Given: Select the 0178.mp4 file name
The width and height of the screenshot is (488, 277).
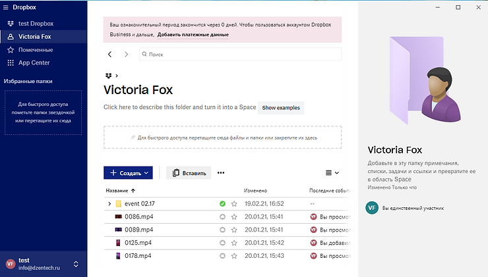Looking at the screenshot, I should (138, 256).
